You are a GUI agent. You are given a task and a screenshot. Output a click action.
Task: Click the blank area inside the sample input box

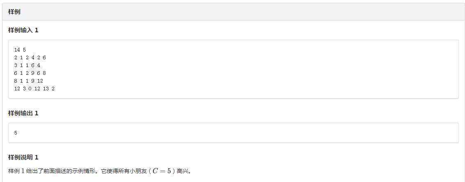pyautogui.click(x=246, y=69)
